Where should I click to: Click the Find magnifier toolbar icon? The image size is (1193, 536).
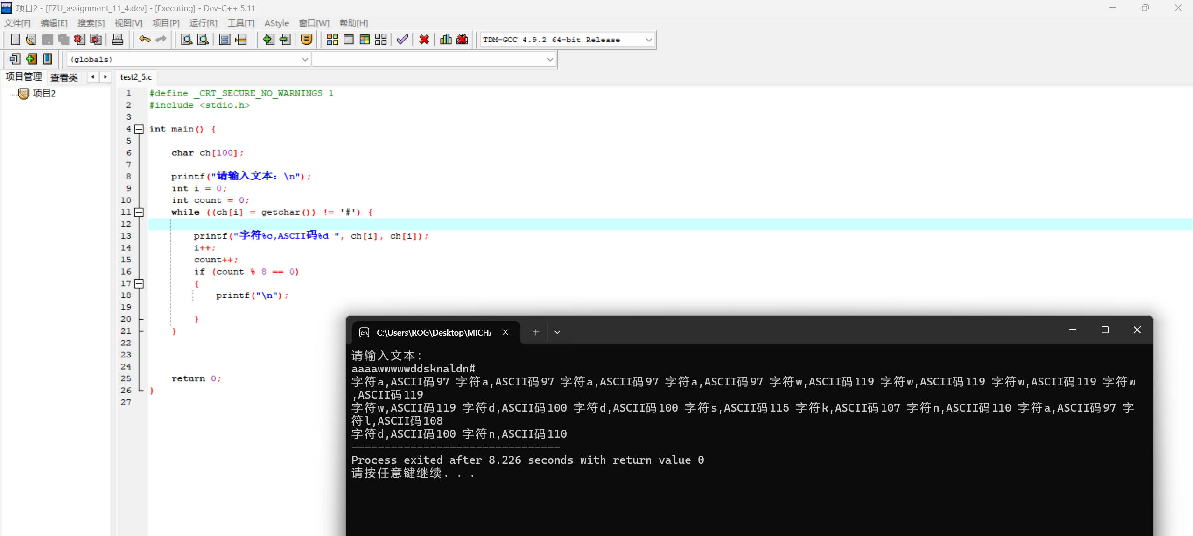coord(187,40)
